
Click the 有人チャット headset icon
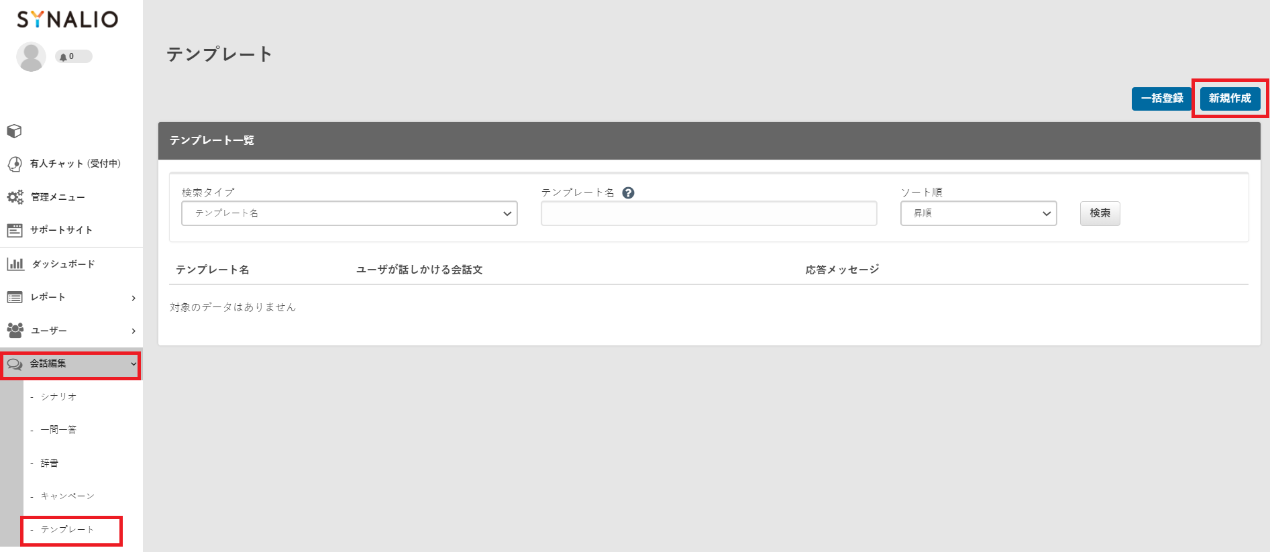tap(15, 164)
